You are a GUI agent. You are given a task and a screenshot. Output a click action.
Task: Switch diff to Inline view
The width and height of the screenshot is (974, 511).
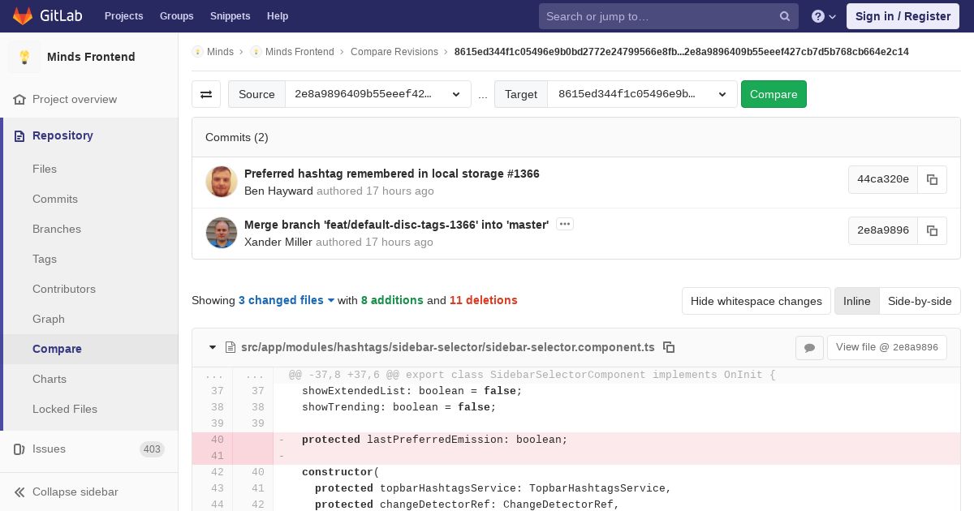tap(856, 301)
